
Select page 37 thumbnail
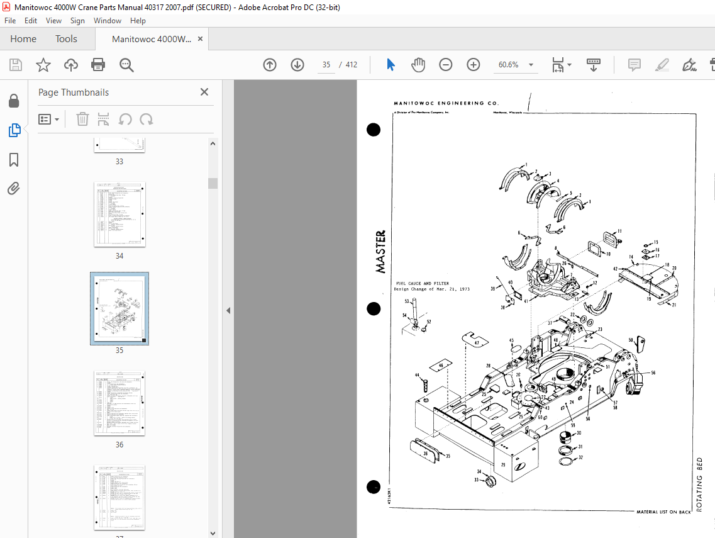119,497
